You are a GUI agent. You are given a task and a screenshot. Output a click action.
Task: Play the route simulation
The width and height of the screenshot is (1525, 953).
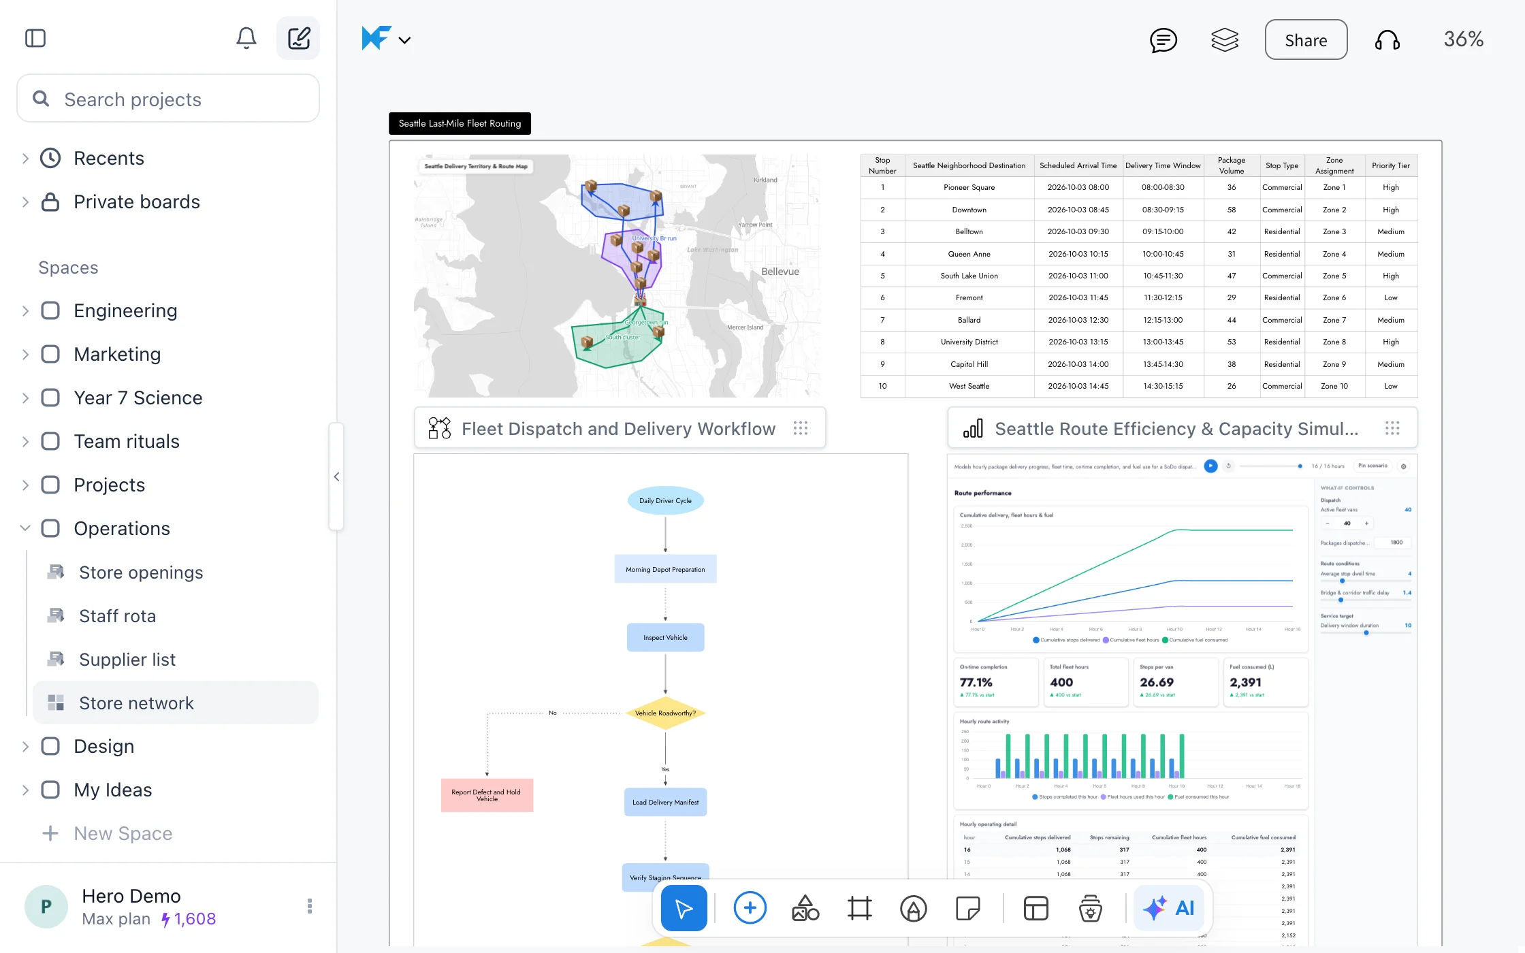[1210, 466]
